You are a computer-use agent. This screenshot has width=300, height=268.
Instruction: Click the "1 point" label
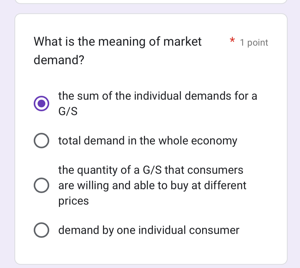click(254, 43)
